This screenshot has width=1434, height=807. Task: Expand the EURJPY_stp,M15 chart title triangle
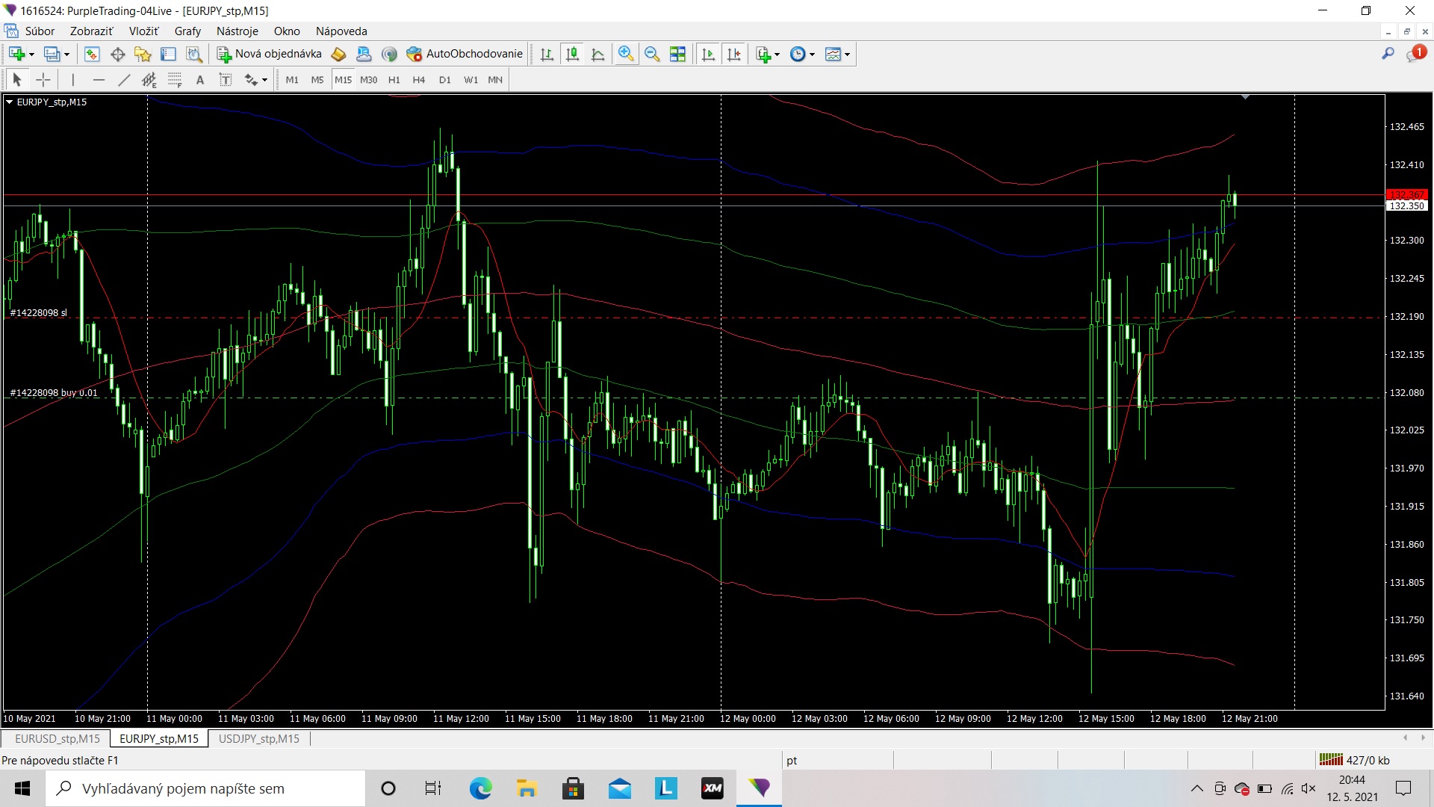pos(10,102)
